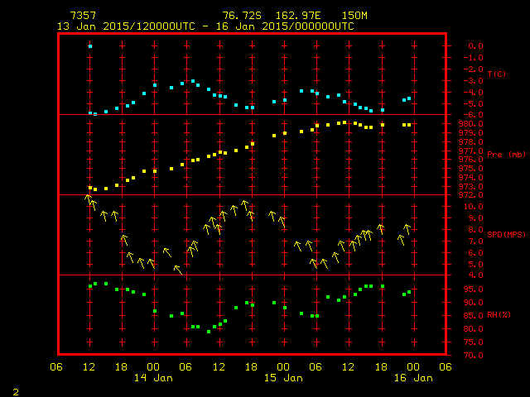Screen dimensions: 530x397
Task: Click the 976.0 pressure tick value
Action: pyautogui.click(x=471, y=160)
